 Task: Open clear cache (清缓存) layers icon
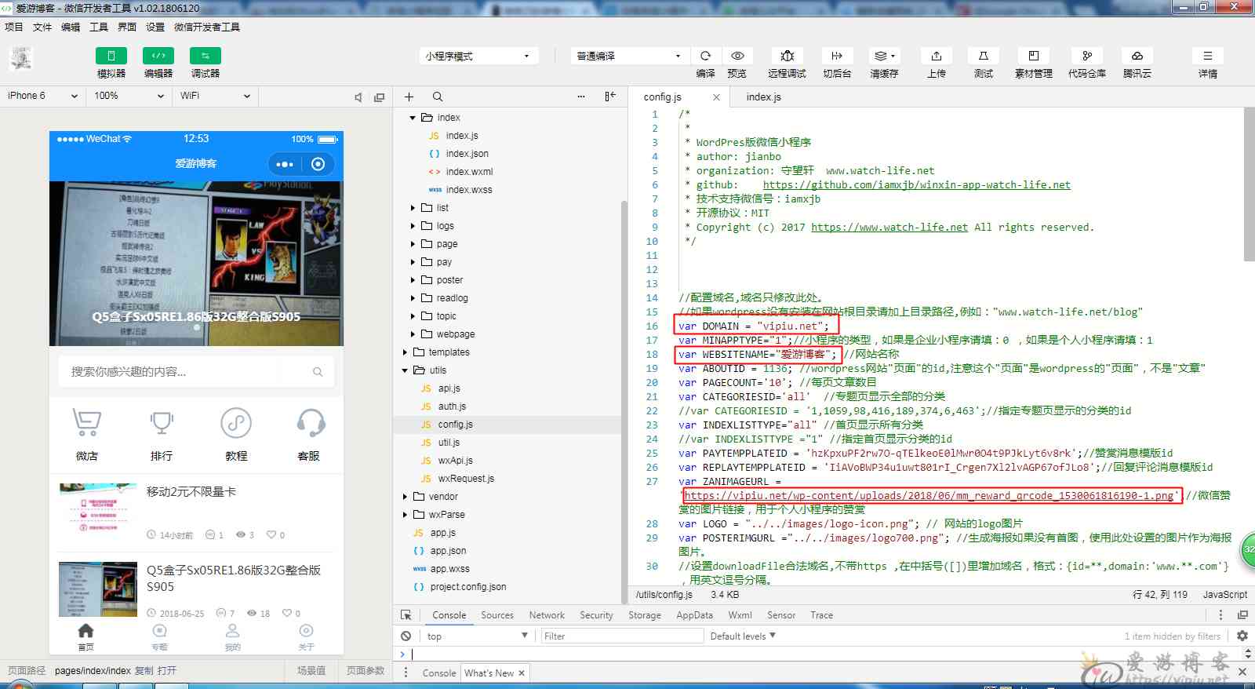884,56
